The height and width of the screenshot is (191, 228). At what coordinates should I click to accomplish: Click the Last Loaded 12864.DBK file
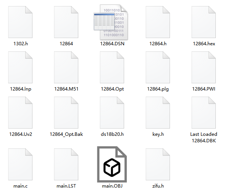pos(204,113)
